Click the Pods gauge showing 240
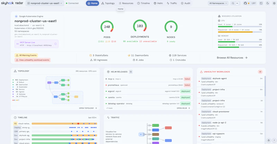The height and width of the screenshot is (144, 277). (107, 27)
